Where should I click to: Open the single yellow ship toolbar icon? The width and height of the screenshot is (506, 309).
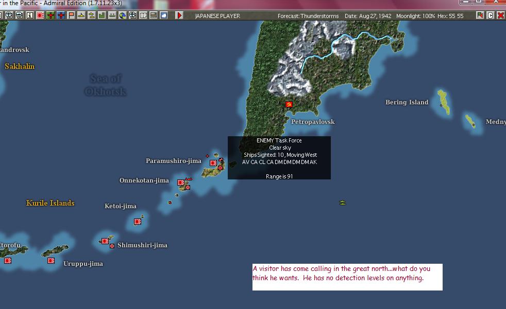81,15
